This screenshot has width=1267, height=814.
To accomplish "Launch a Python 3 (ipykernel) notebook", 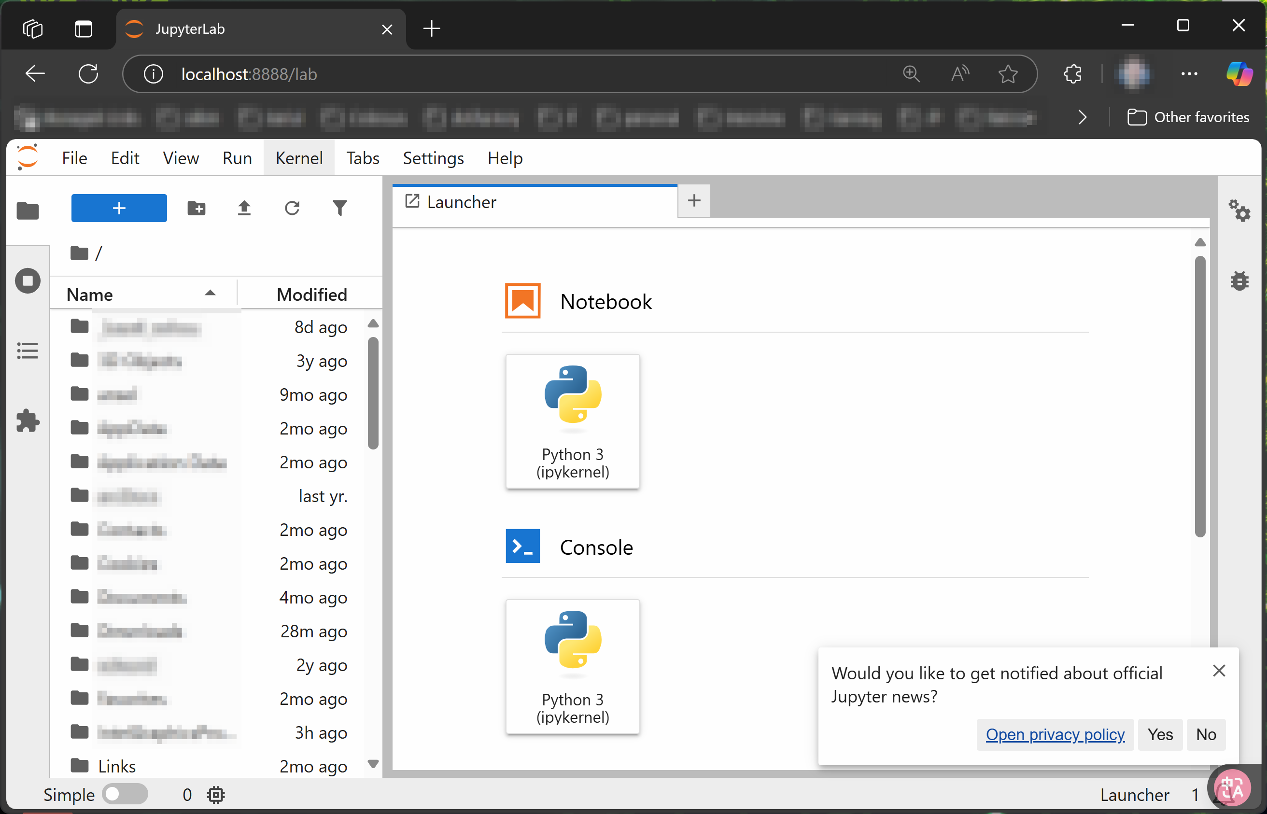I will (573, 421).
